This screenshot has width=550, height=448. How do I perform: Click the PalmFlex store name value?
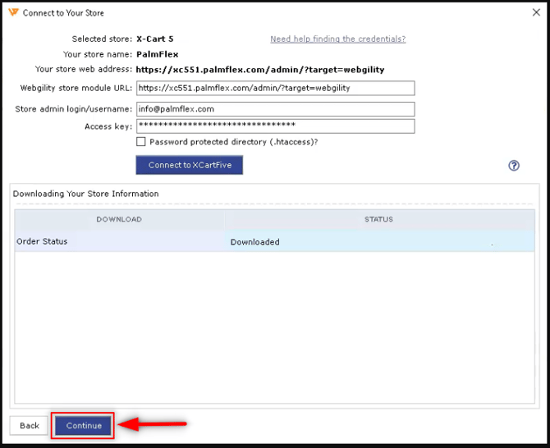pos(157,54)
